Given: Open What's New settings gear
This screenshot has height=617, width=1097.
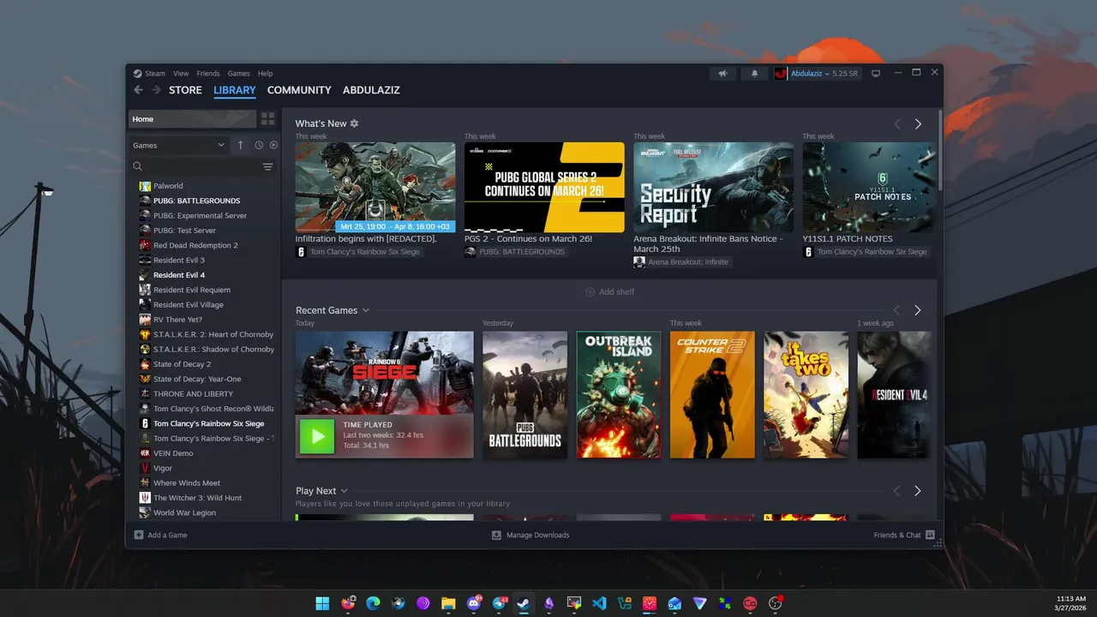Looking at the screenshot, I should click(355, 123).
